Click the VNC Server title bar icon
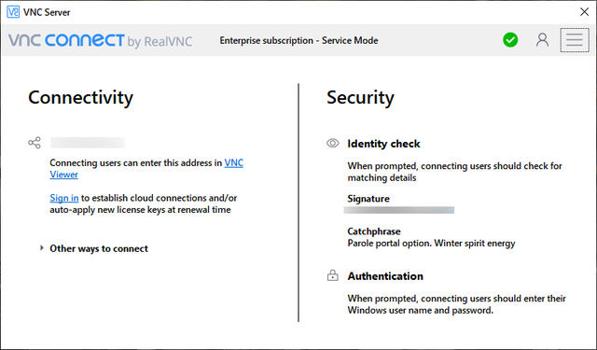This screenshot has width=597, height=350. (x=13, y=12)
